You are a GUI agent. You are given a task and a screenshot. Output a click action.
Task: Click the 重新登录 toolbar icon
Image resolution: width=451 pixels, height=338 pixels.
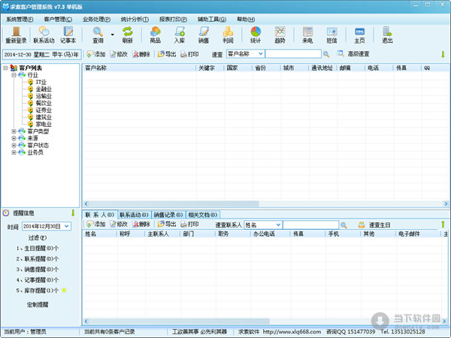pos(16,35)
